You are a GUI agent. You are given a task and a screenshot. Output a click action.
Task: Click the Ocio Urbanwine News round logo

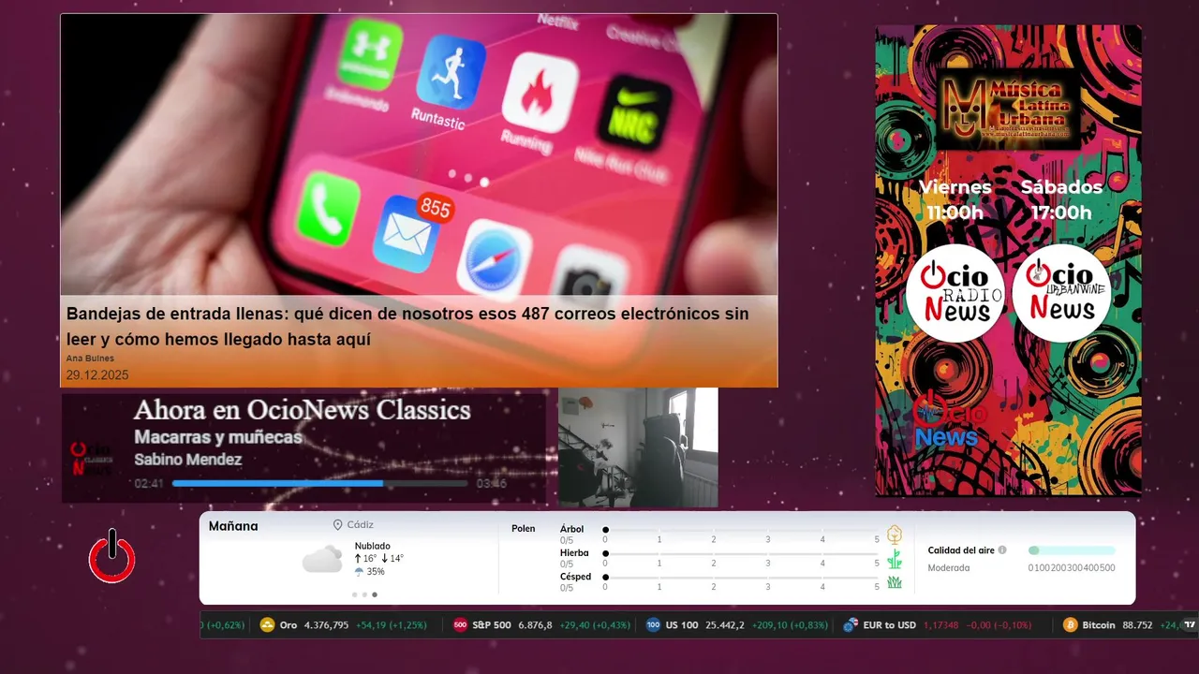click(1061, 293)
